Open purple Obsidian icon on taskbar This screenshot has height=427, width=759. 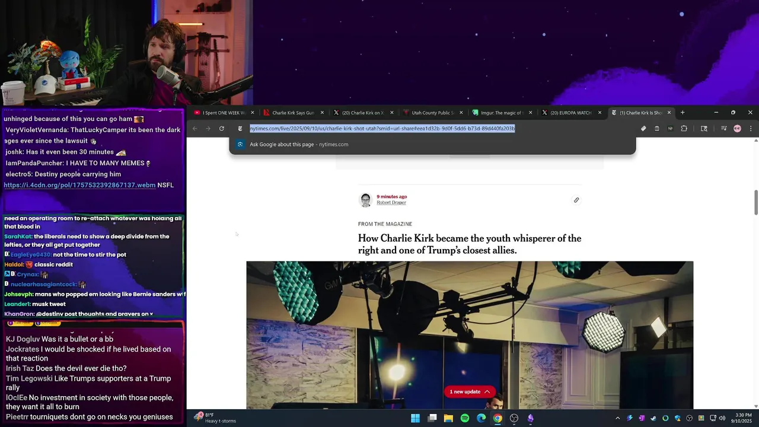531,418
